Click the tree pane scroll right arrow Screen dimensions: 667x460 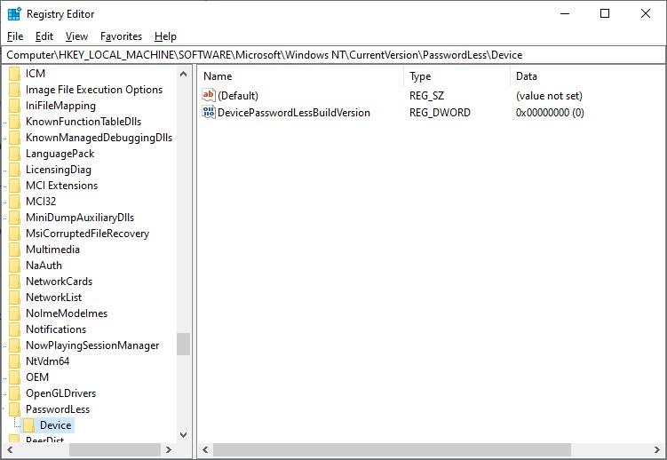(x=169, y=450)
